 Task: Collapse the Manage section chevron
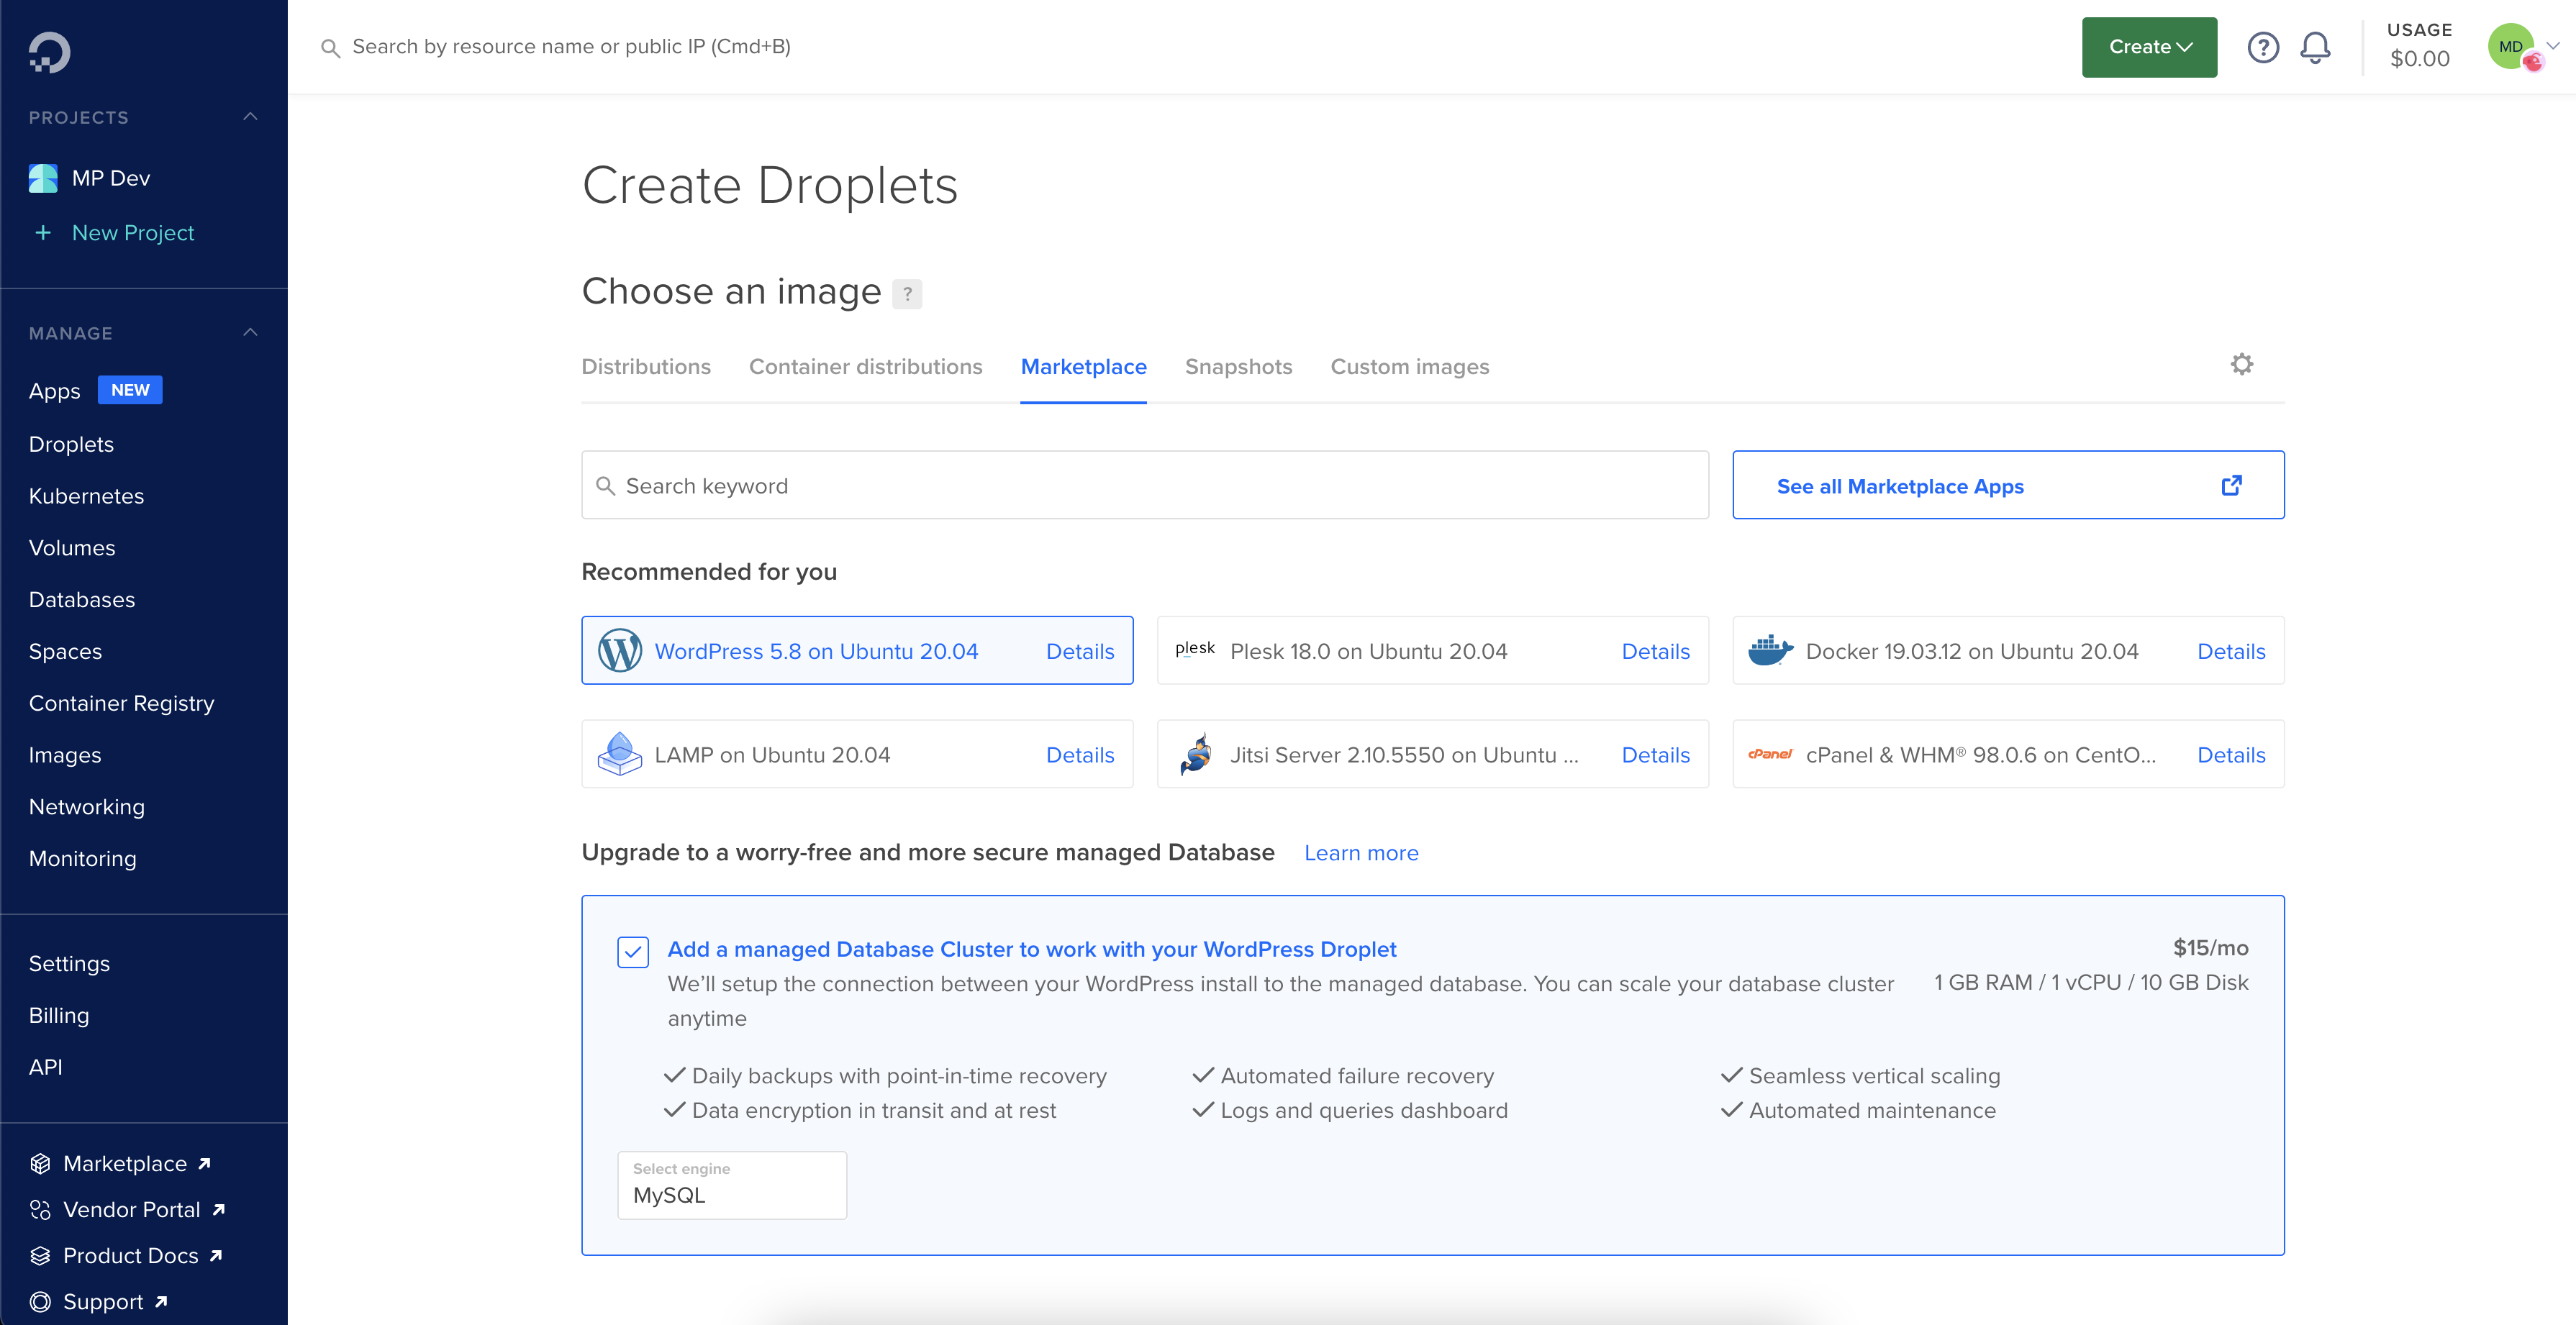pyautogui.click(x=250, y=333)
